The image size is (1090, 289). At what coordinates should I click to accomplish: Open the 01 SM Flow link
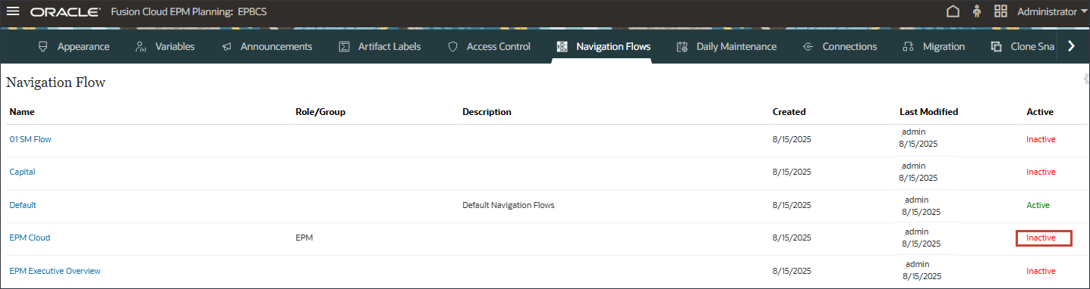coord(30,139)
